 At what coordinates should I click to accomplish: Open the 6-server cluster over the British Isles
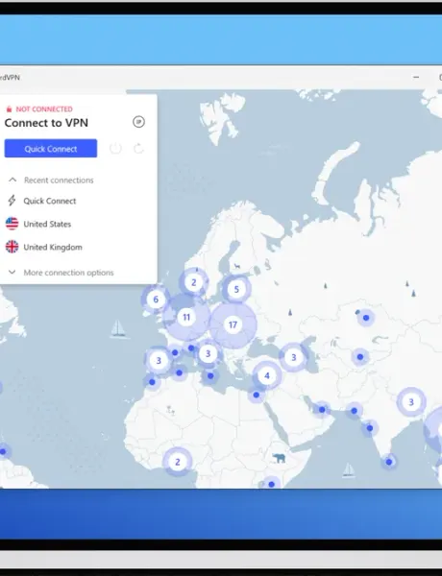pyautogui.click(x=156, y=300)
